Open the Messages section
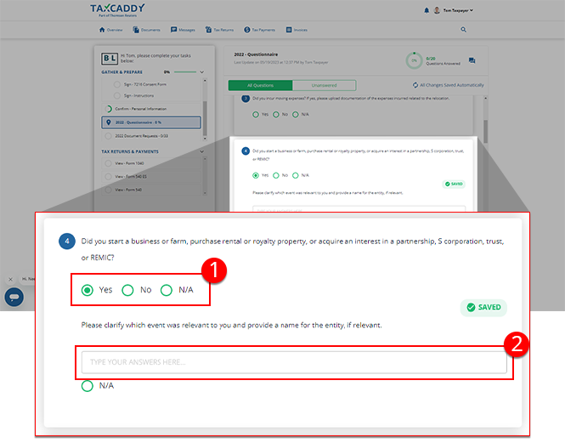This screenshot has height=443, width=565. [x=183, y=30]
